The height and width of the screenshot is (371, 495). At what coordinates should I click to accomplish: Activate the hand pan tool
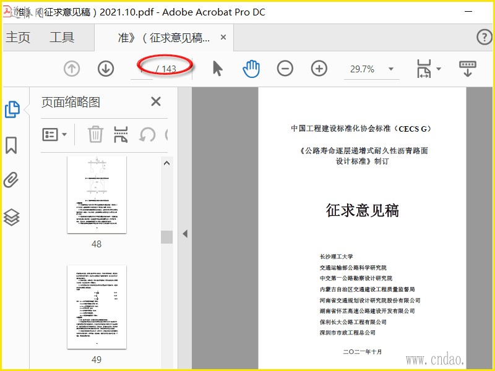[x=251, y=69]
